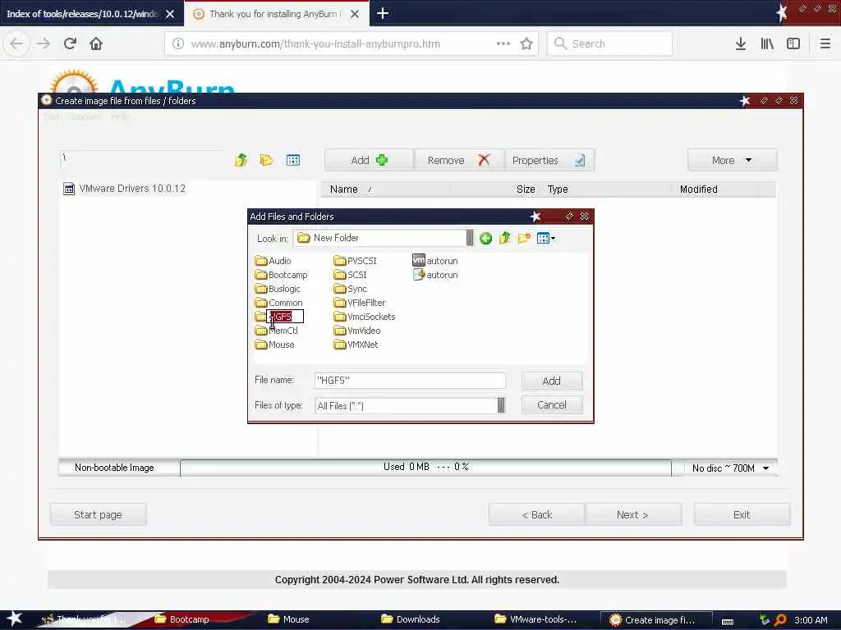Open taskbar start star icon
Screen dimensions: 841x630
coord(14,619)
